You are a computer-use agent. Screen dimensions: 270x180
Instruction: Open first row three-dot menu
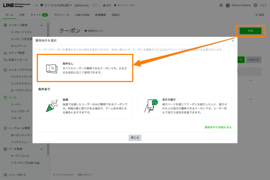[x=250, y=80]
